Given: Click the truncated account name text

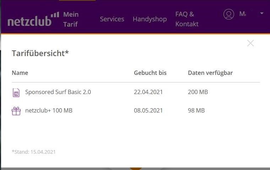Looking at the screenshot, I should click(x=243, y=14).
